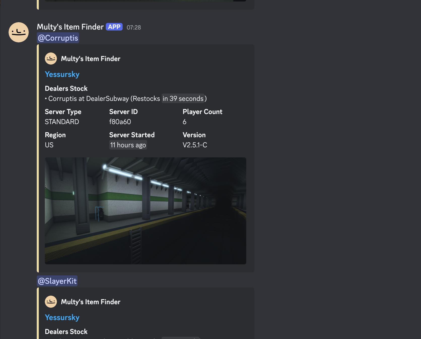Click the first embed's Multy's Item Finder author name
This screenshot has height=339, width=421.
click(x=91, y=59)
